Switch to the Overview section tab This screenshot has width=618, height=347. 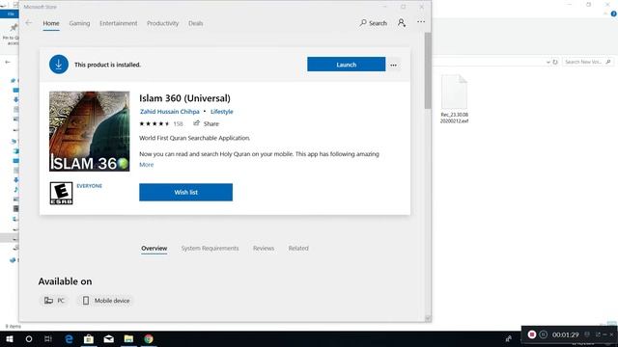pos(154,249)
